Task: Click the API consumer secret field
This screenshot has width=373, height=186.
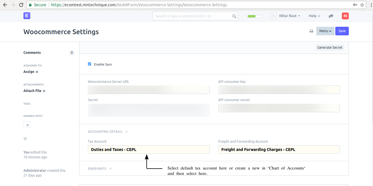Action: tap(279, 108)
